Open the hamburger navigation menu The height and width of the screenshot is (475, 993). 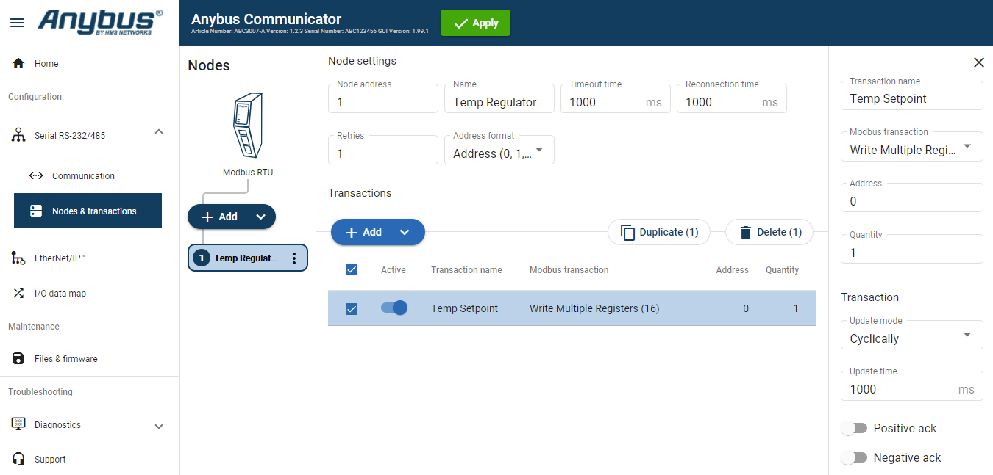point(17,23)
